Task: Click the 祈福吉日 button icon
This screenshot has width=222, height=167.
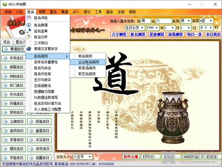Action: click(6, 104)
